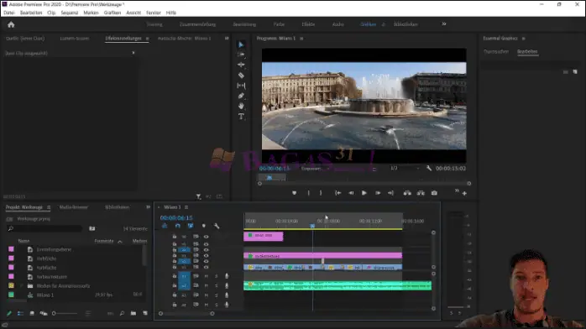Screen dimensions: 586x329
Task: Select the Hand tool
Action: pos(241,106)
